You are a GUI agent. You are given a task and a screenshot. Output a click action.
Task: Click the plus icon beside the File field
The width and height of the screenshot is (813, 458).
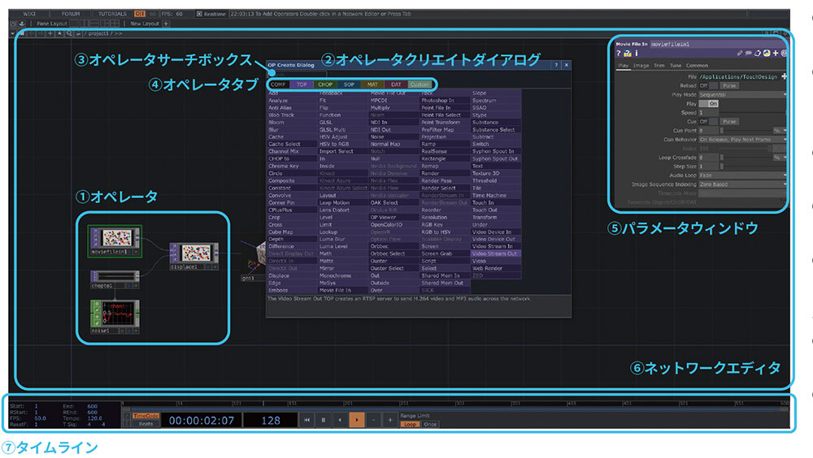click(784, 76)
